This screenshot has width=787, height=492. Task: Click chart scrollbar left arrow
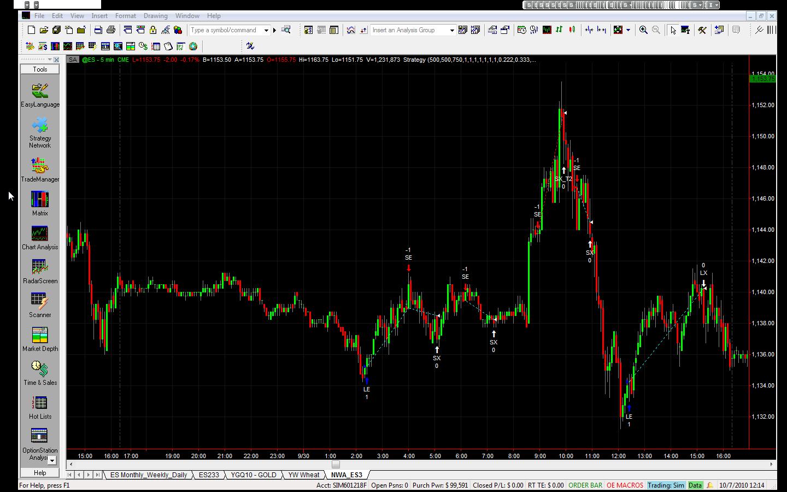[71, 465]
